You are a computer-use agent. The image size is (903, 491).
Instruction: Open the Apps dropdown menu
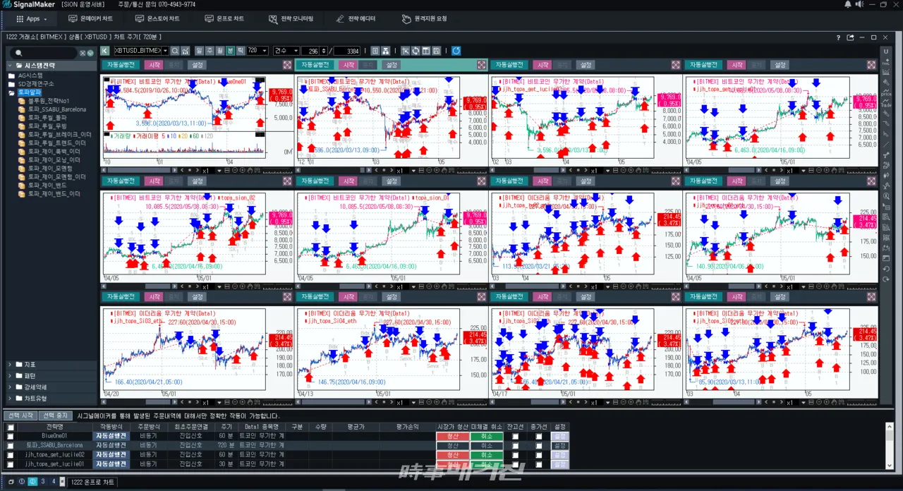pyautogui.click(x=32, y=18)
